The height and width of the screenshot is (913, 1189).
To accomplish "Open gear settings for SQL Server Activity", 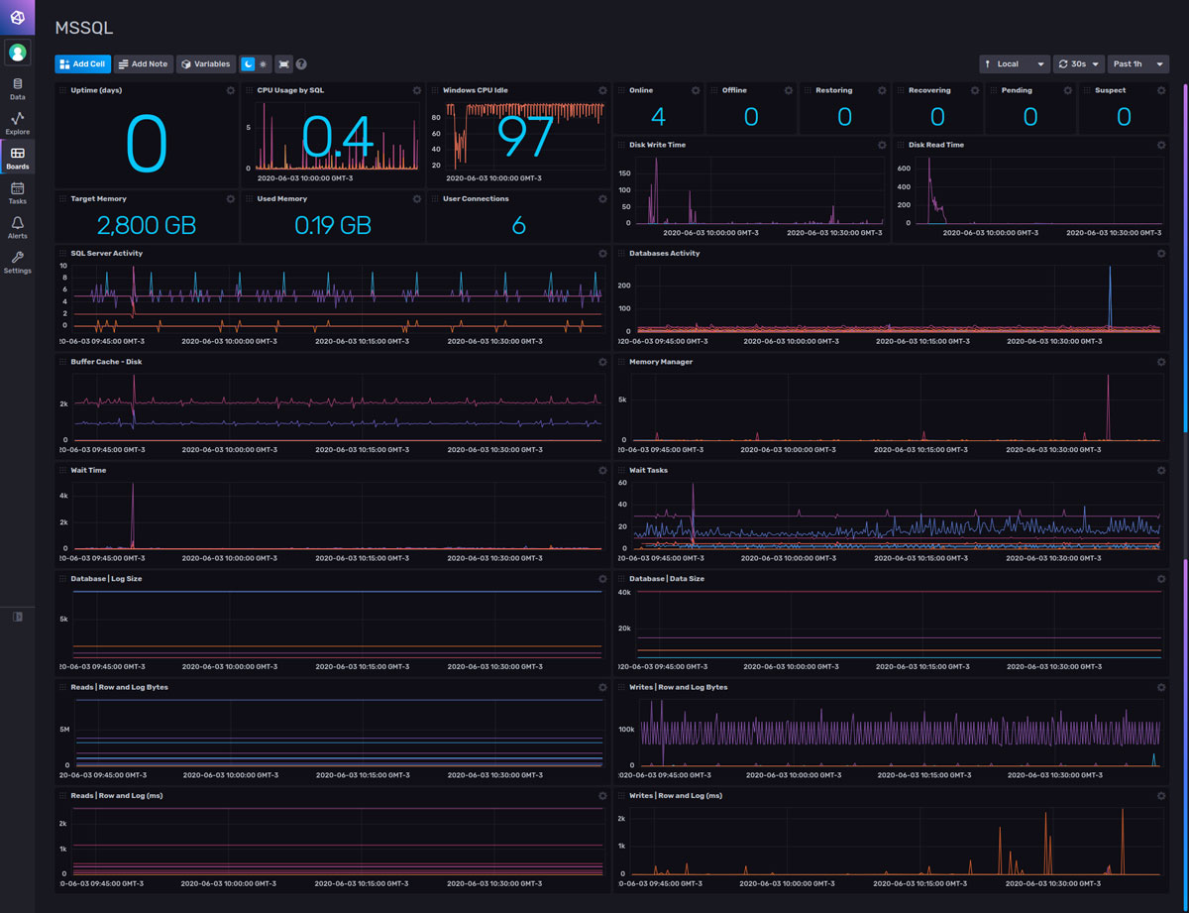I will tap(602, 254).
